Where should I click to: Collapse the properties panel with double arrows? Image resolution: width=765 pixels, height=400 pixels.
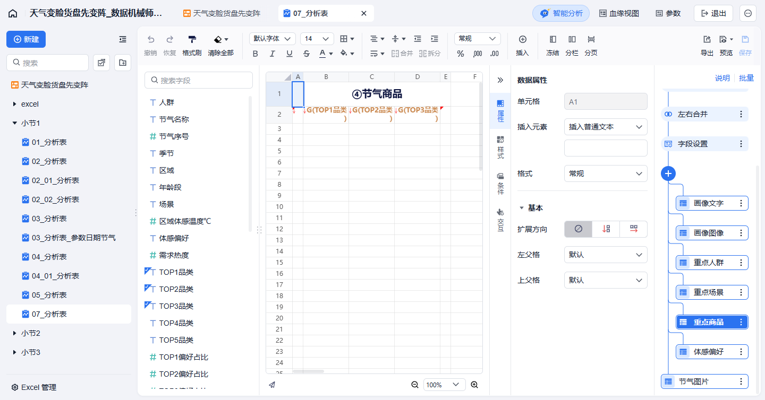(x=500, y=80)
